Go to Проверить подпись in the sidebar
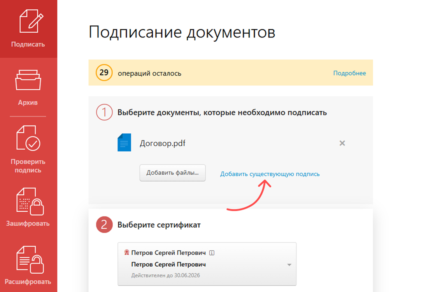 pos(28,149)
